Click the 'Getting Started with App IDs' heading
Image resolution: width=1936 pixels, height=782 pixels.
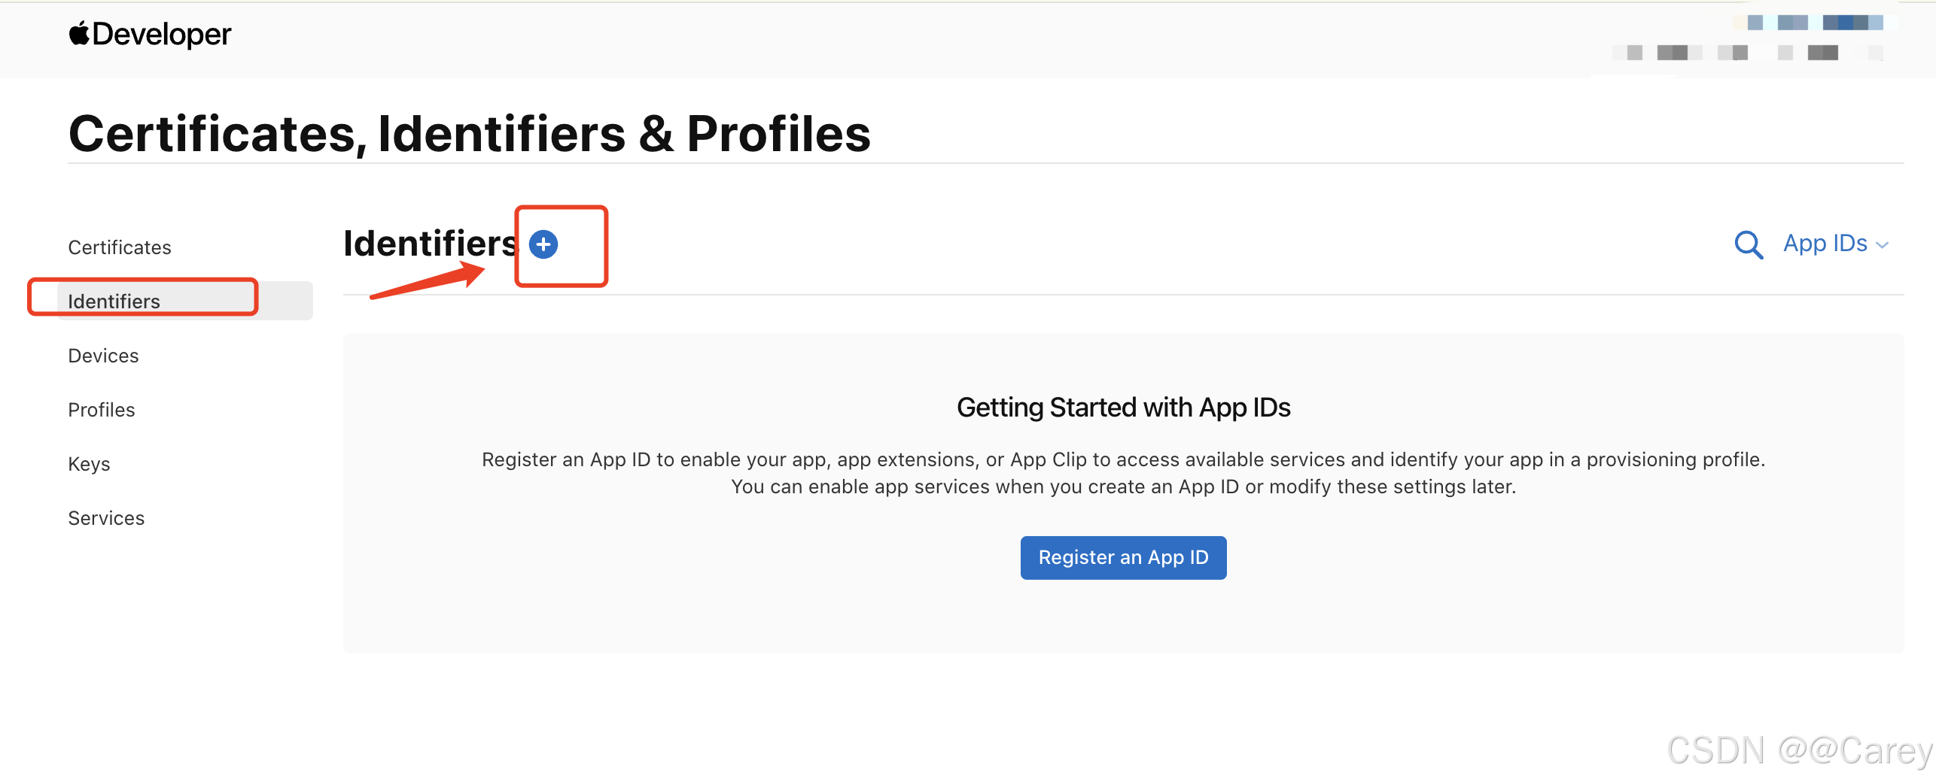pyautogui.click(x=1123, y=408)
